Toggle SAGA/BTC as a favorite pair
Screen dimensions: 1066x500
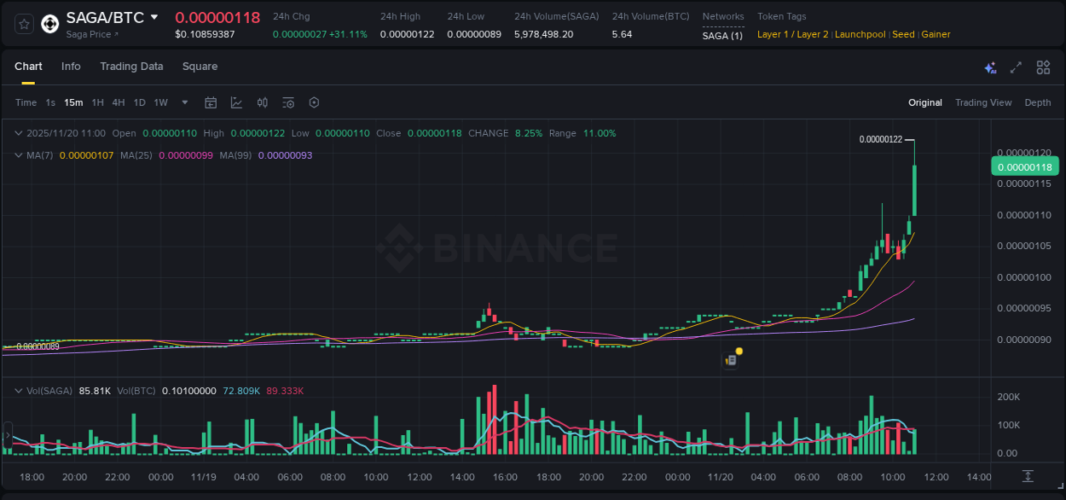coord(23,24)
